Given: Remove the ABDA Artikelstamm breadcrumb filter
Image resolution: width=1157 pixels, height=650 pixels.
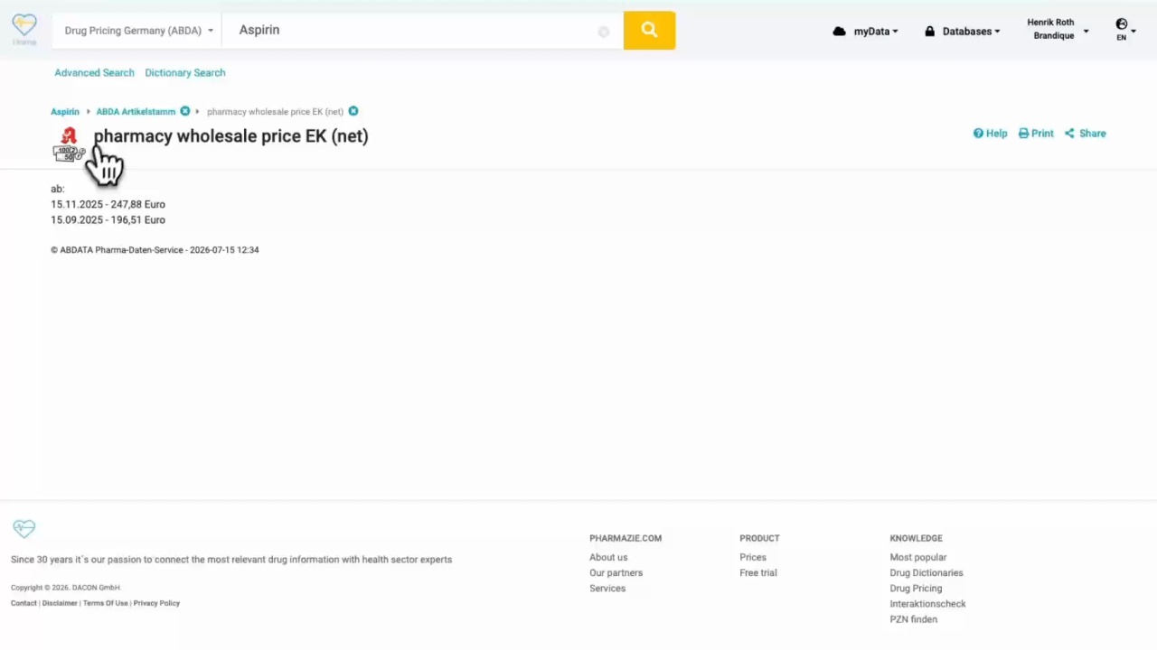Looking at the screenshot, I should coord(185,111).
